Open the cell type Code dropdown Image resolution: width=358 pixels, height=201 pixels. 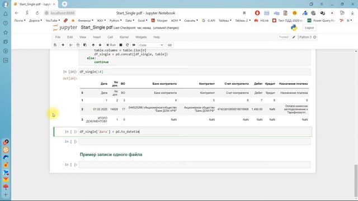coord(151,45)
